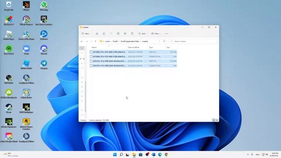Select the GAMELOG file starting with d33e
The image size is (281, 158).
point(133,65)
